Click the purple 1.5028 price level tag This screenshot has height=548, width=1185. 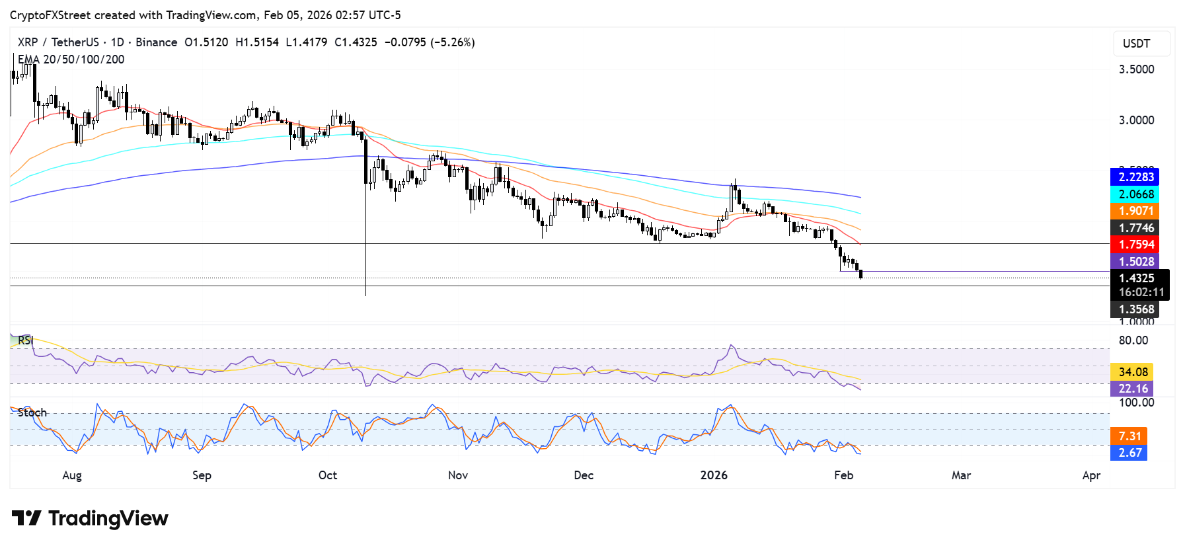click(1135, 262)
